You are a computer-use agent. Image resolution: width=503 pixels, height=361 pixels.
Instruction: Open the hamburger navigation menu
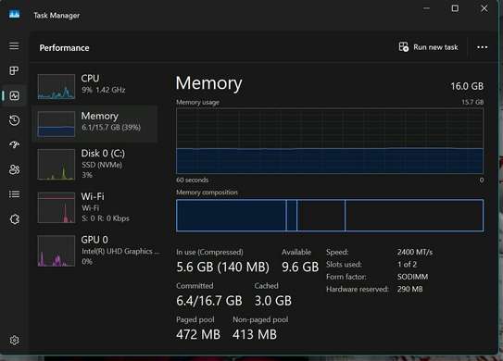coord(14,46)
